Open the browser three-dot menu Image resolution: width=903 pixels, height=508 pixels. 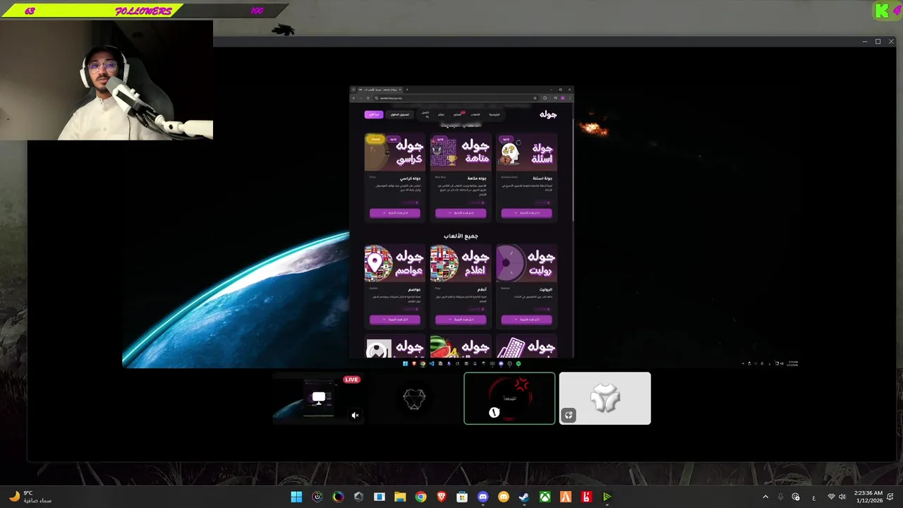pos(569,98)
